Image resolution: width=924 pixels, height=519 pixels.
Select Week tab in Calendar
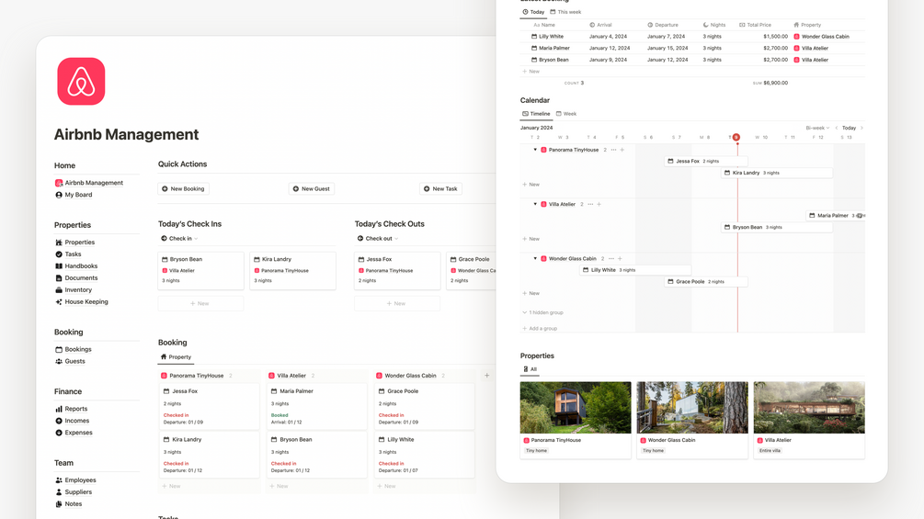[566, 114]
